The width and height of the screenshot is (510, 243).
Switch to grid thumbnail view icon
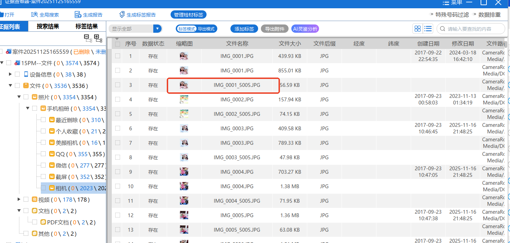coord(418,29)
